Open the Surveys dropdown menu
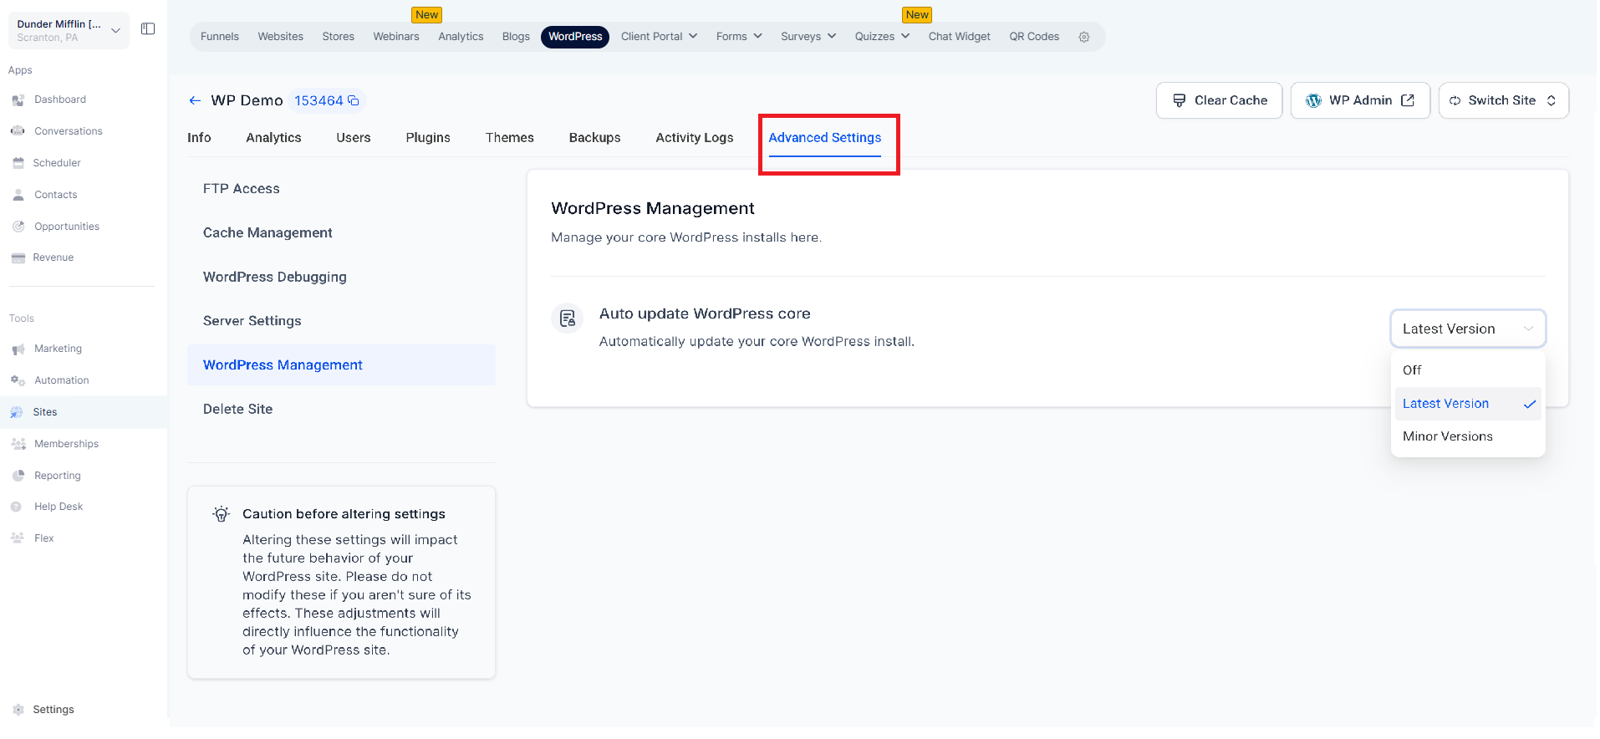The width and height of the screenshot is (1600, 739). pyautogui.click(x=808, y=37)
